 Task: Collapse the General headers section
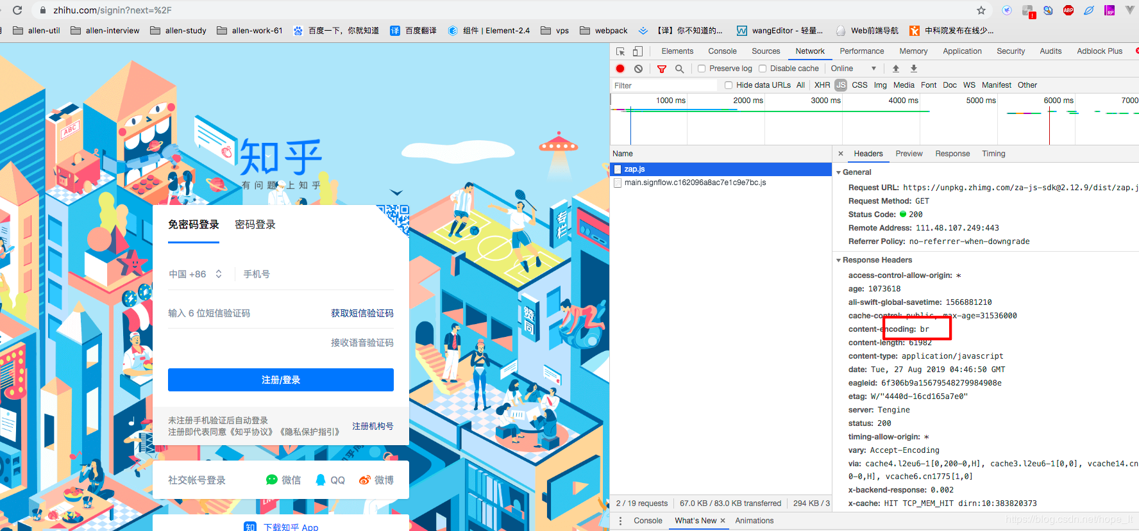click(x=838, y=172)
